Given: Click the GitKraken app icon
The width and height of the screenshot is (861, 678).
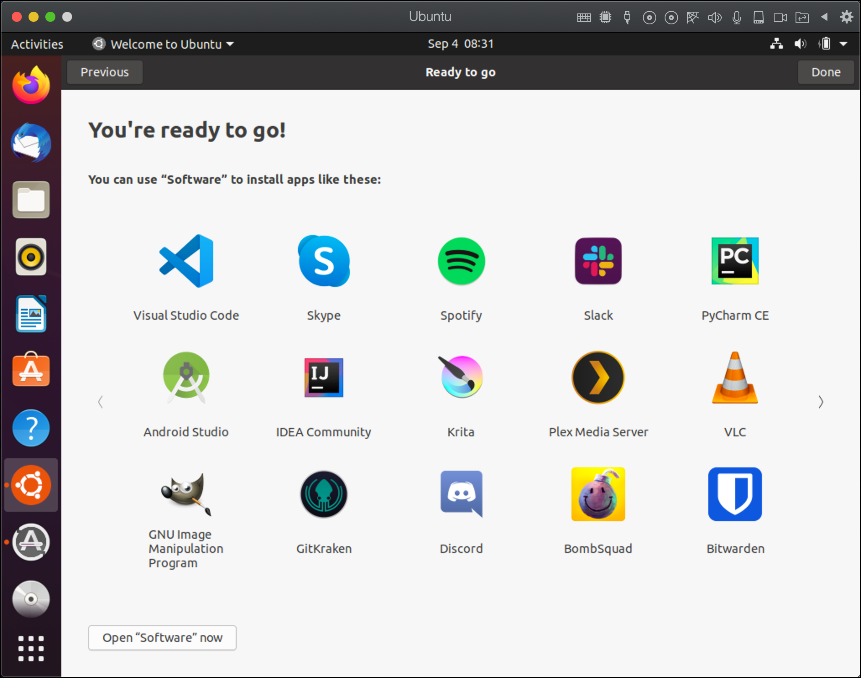Looking at the screenshot, I should 324,494.
